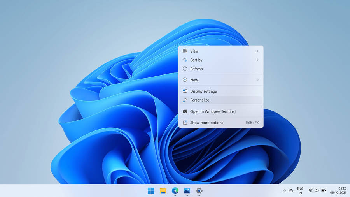The height and width of the screenshot is (197, 350).
Task: Click the Sort by arrows icon
Action: click(185, 60)
